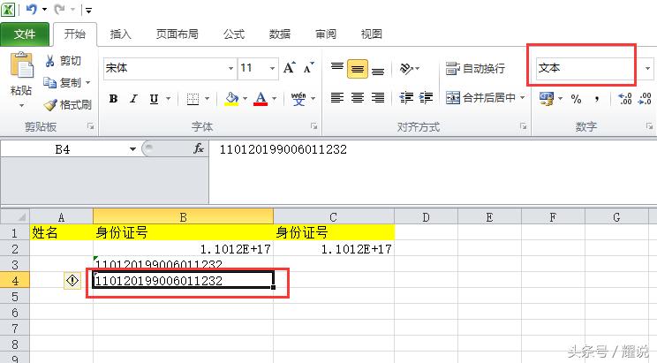Open the font size dropdown
The width and height of the screenshot is (657, 363).
coord(272,68)
